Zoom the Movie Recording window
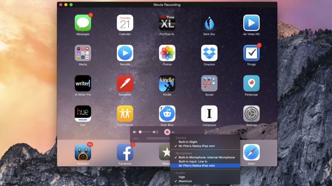 71,5
